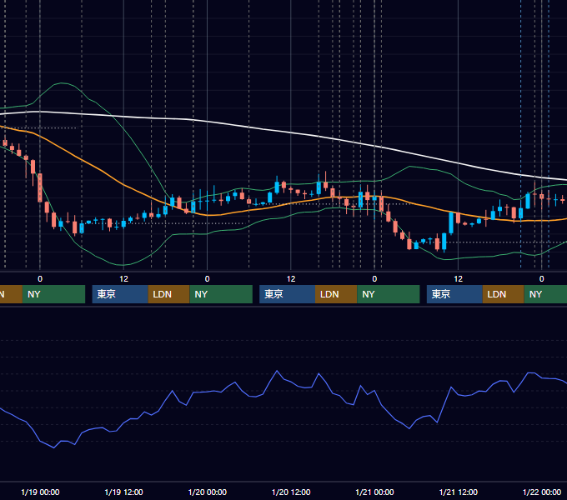Select the 東京 session block on 1/21

[x=454, y=294]
